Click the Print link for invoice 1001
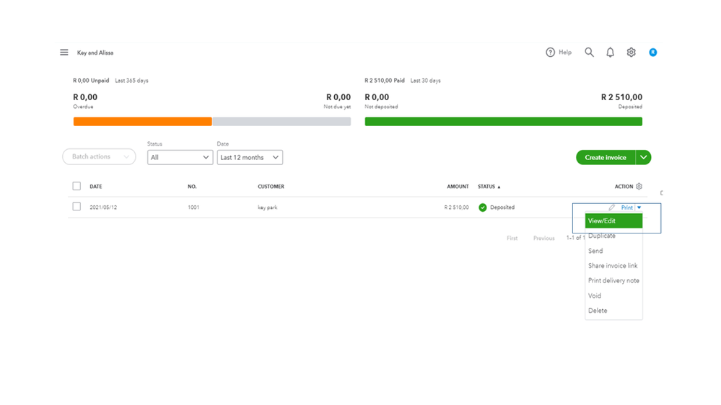The height and width of the screenshot is (405, 721). pyautogui.click(x=626, y=208)
